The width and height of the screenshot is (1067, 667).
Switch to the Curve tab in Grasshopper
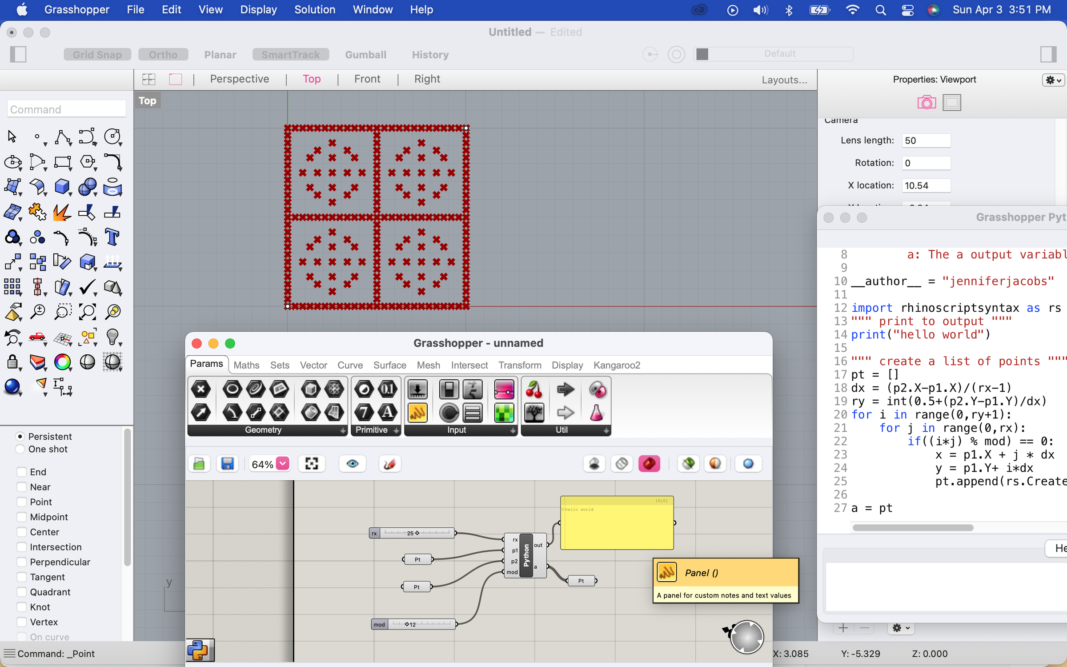pyautogui.click(x=350, y=365)
